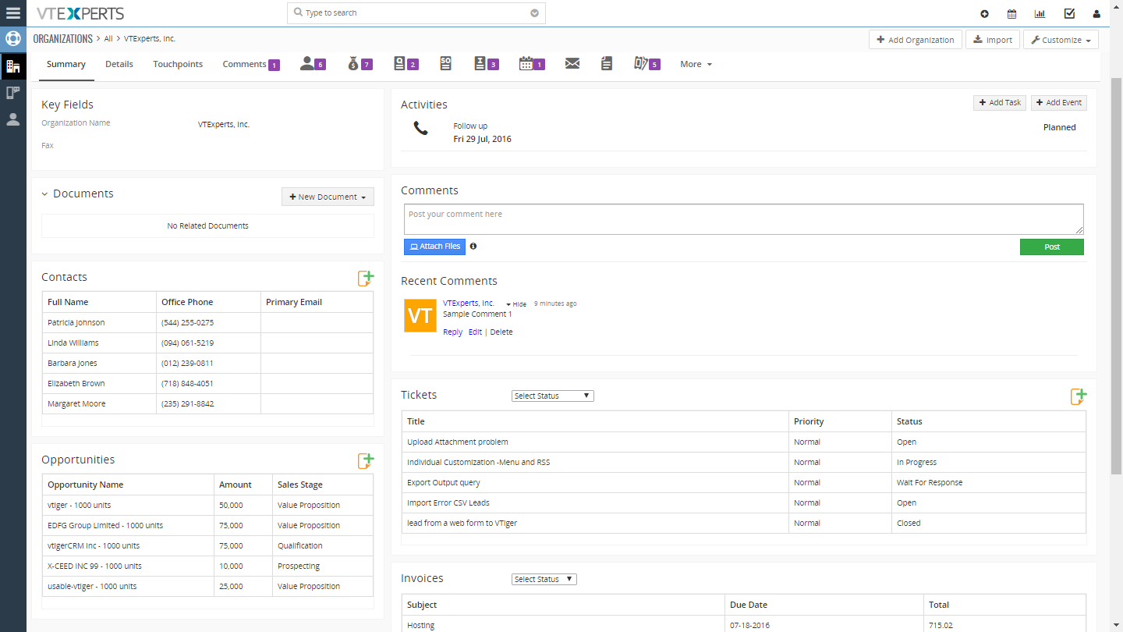
Task: Open ticket Upload Attachment problem
Action: (x=458, y=442)
